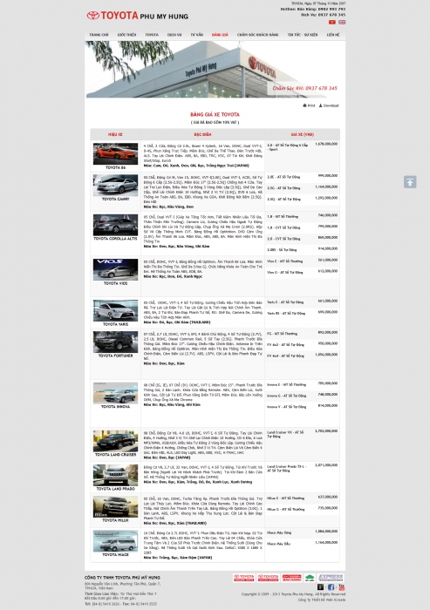430x610 pixels.
Task: Click the Toyota Vios thumbnail
Action: [x=115, y=269]
